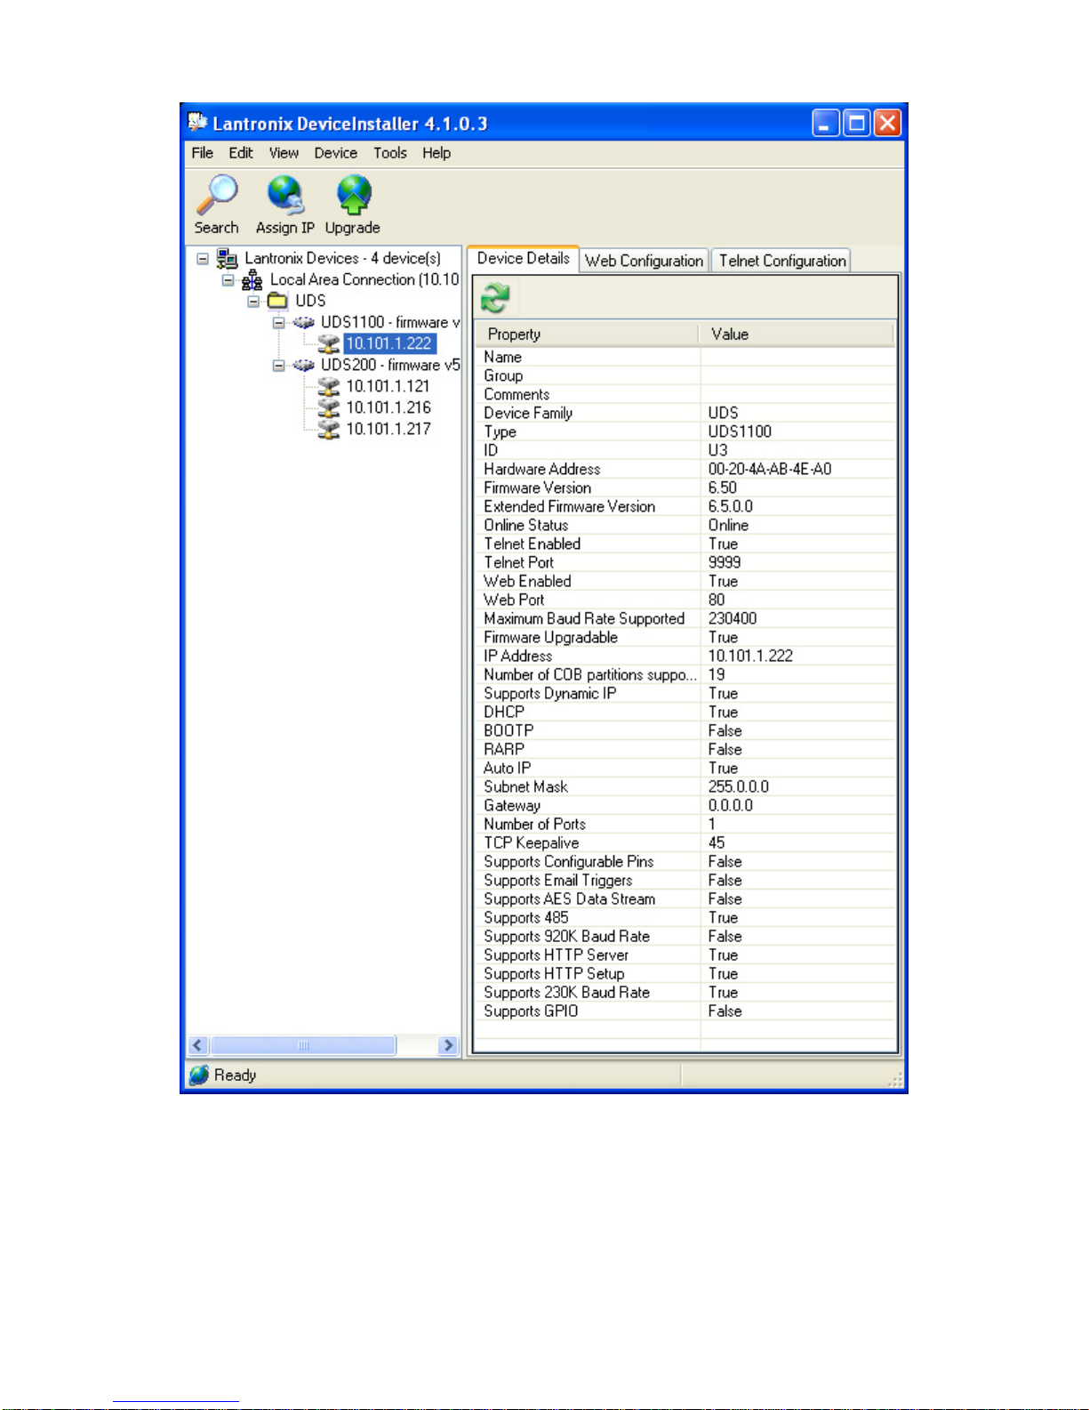Select device 10.101.1.217 in the tree
1089x1410 pixels.
[388, 429]
